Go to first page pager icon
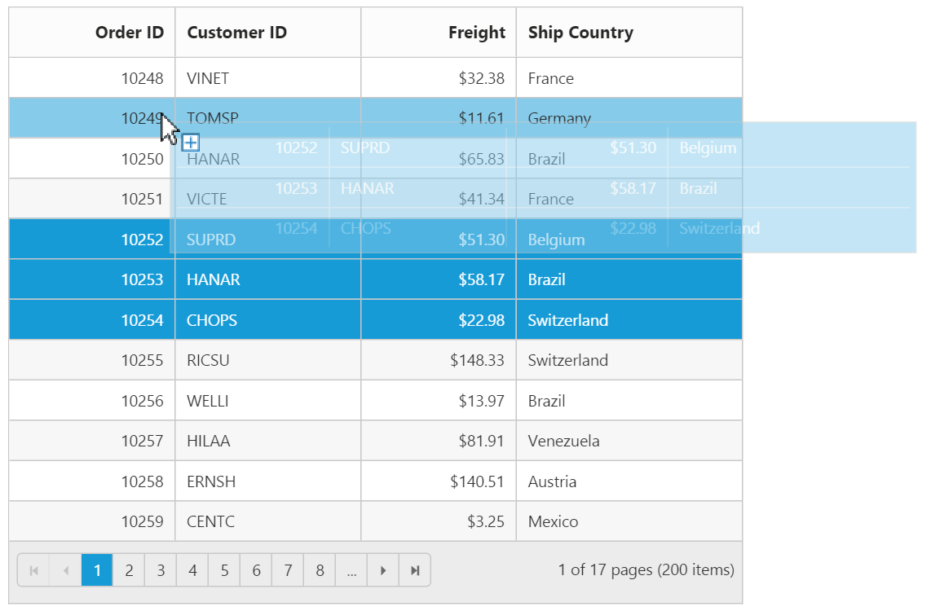This screenshot has height=611, width=931. (x=33, y=570)
